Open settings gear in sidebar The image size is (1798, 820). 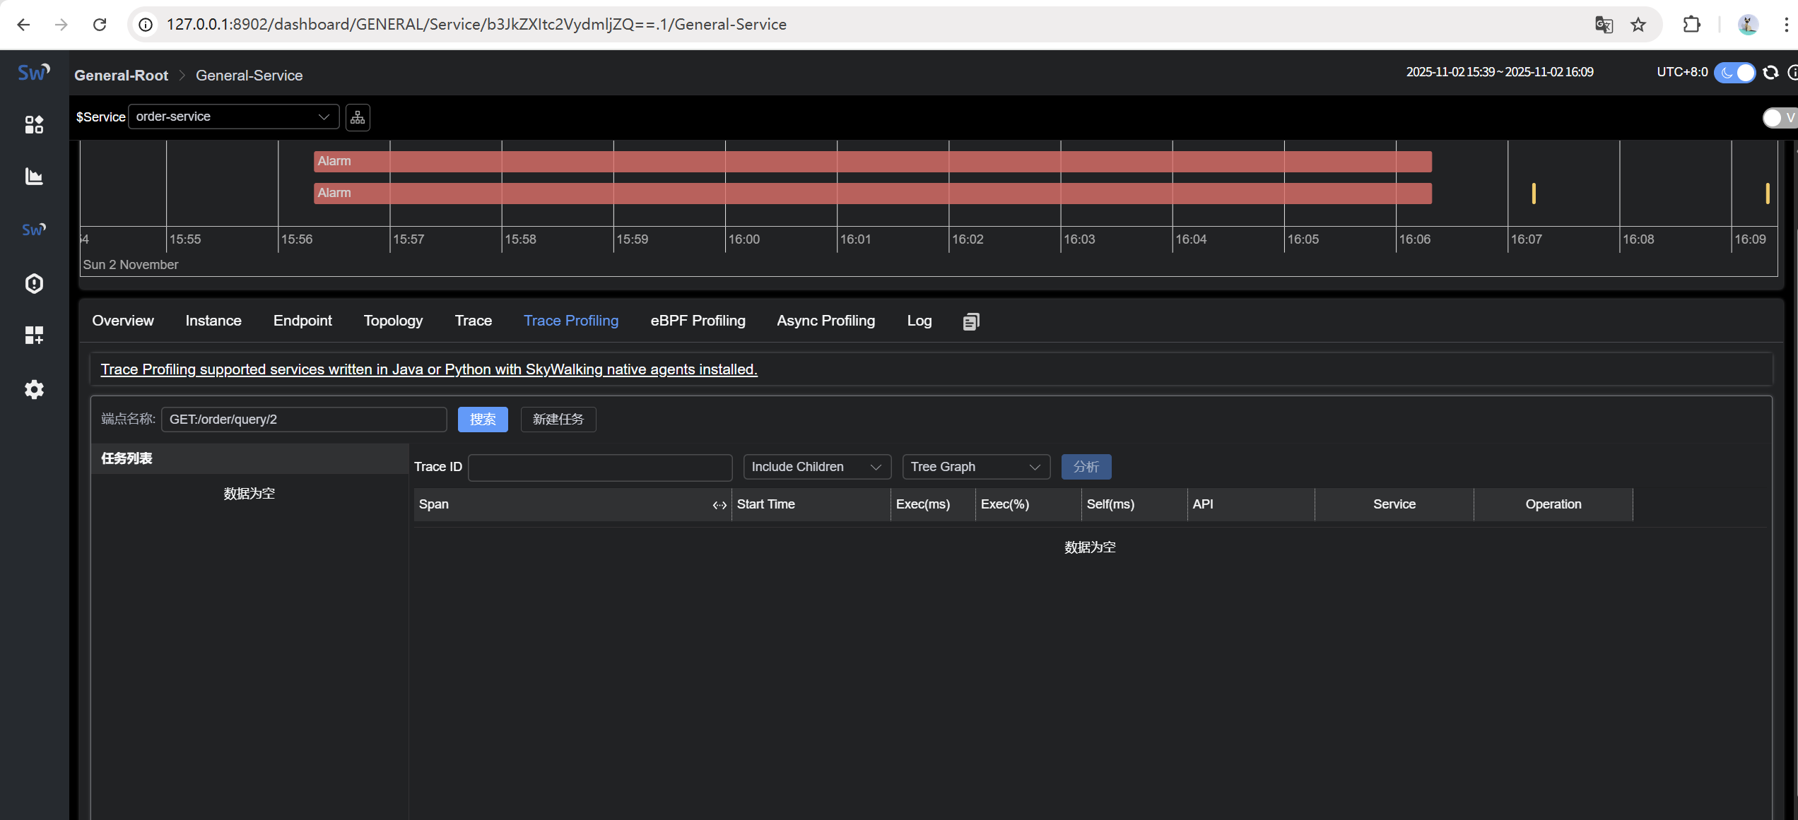tap(34, 389)
